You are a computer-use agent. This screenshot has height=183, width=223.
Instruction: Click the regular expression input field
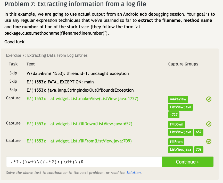click(84, 162)
